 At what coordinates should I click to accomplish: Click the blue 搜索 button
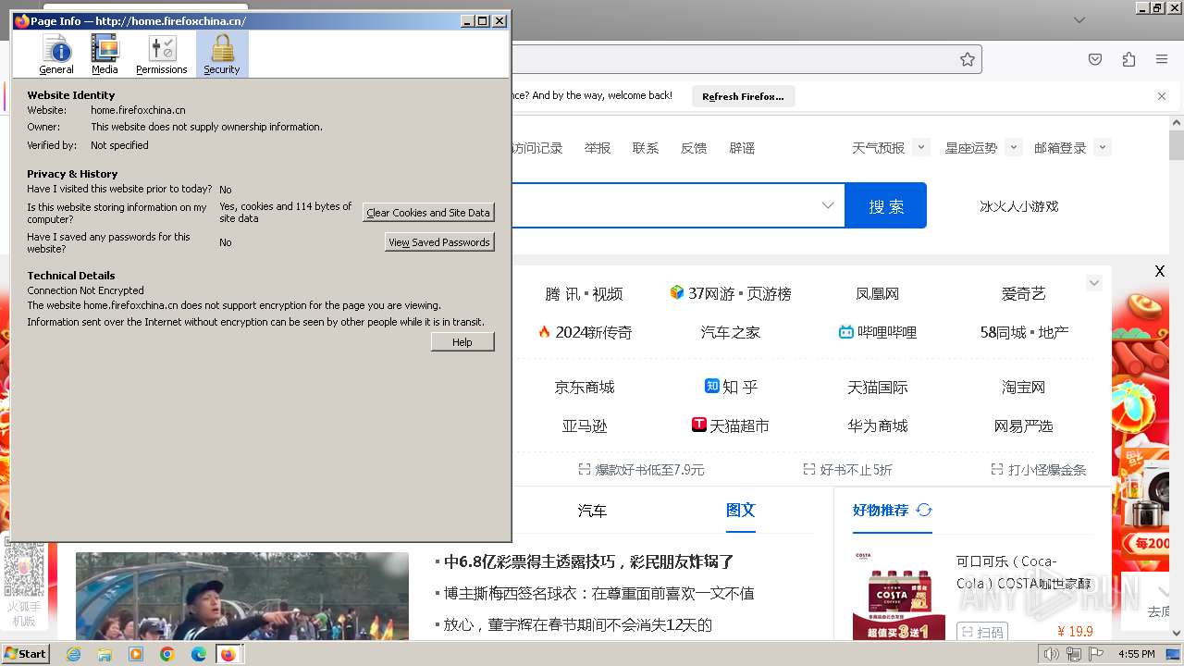(885, 205)
